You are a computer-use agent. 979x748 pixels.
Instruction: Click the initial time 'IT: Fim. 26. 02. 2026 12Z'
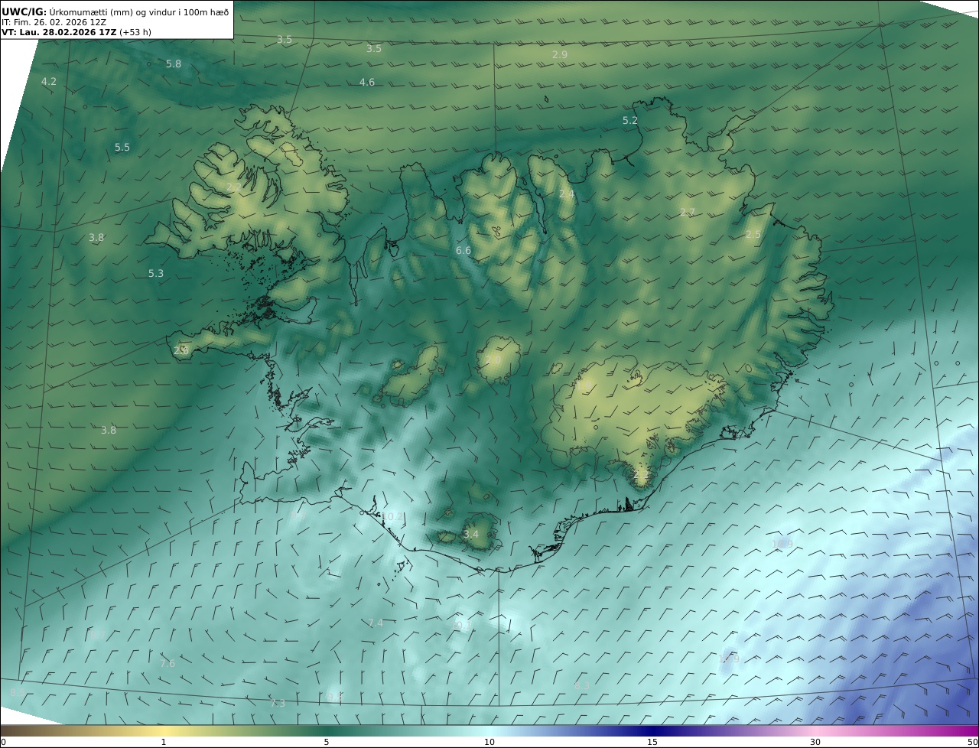click(x=54, y=22)
